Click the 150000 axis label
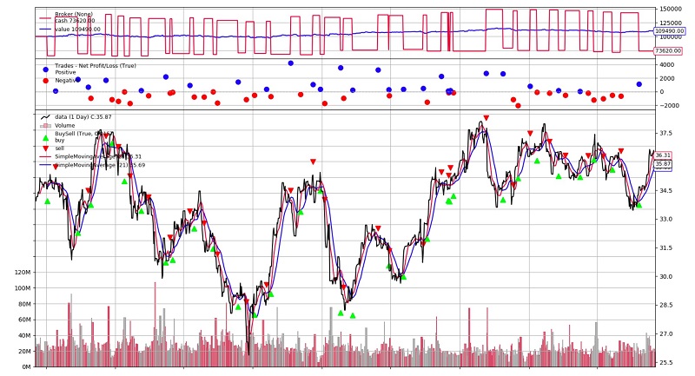 coord(671,9)
